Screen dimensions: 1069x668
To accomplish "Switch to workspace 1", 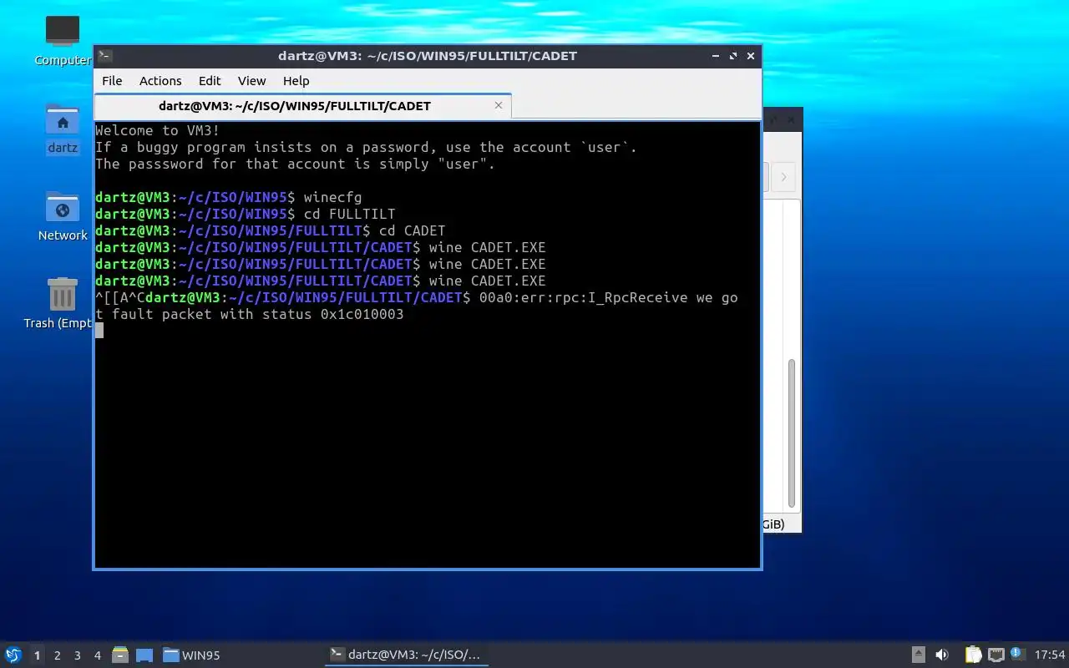I will (37, 655).
